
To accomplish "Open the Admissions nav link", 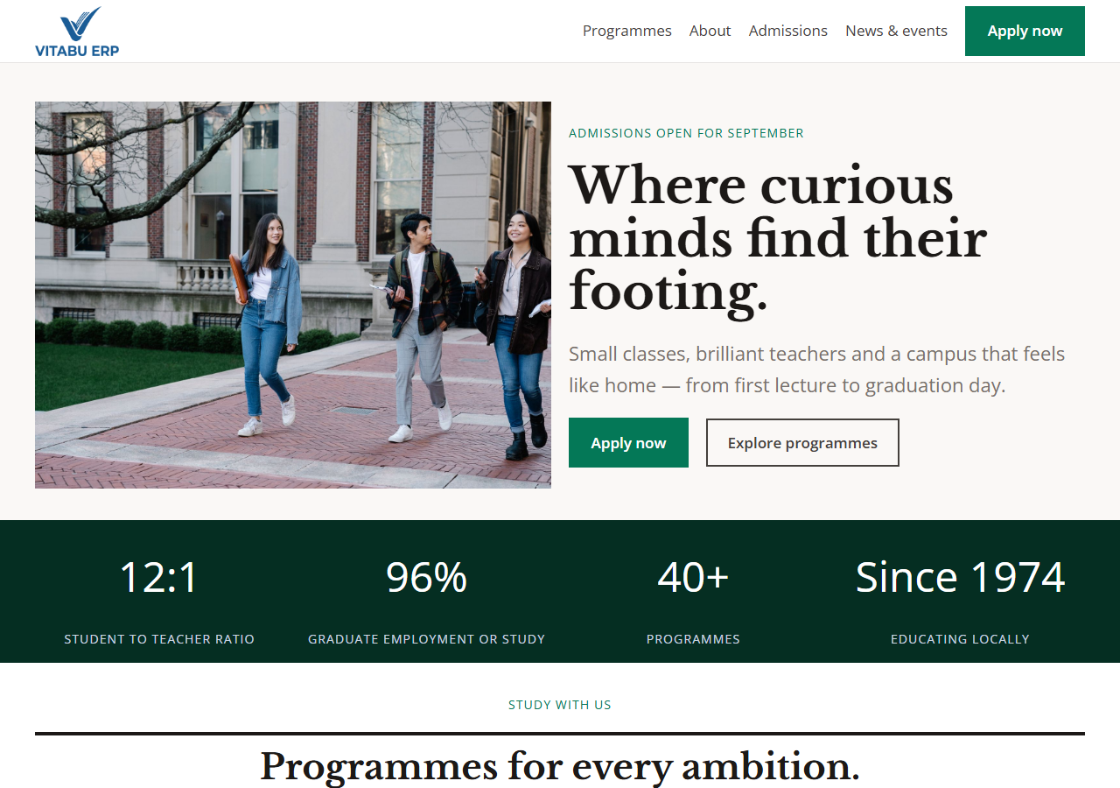I will click(x=788, y=31).
